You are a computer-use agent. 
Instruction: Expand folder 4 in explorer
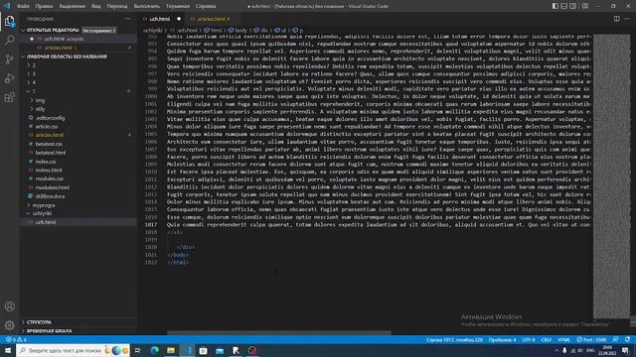34,82
